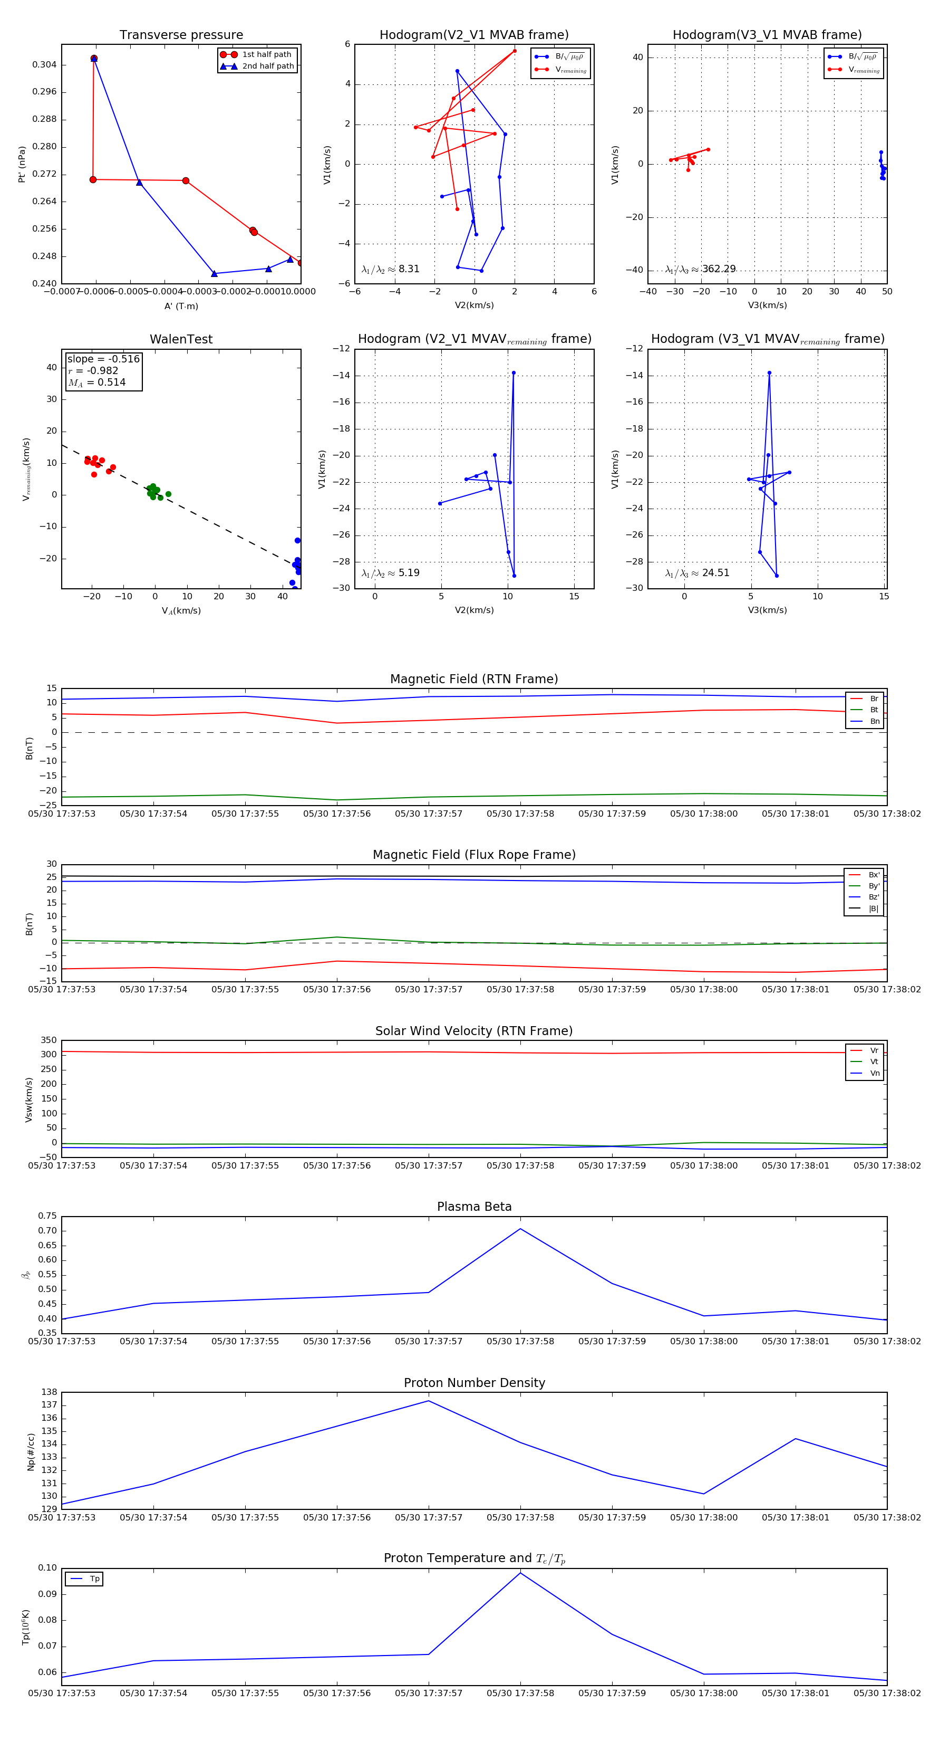949x1741 pixels.
Task: Click the "V_A(km/s)" axis label under WalenTest
Action: click(181, 611)
